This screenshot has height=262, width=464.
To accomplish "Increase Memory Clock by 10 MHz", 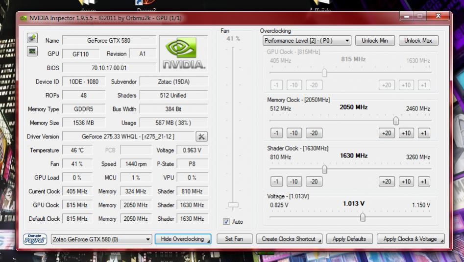I will click(x=406, y=133).
